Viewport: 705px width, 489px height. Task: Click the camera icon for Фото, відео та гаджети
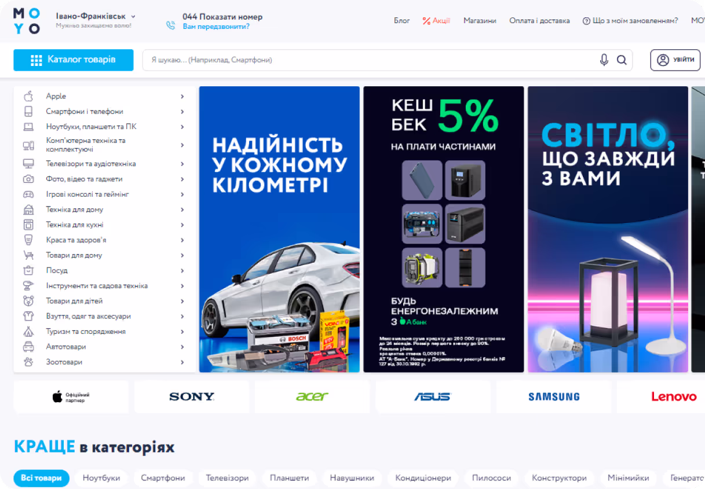pos(28,179)
